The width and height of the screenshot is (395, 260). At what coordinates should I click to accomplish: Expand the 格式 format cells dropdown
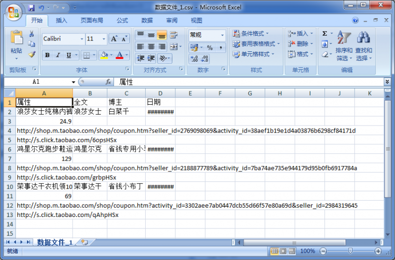click(x=312, y=54)
